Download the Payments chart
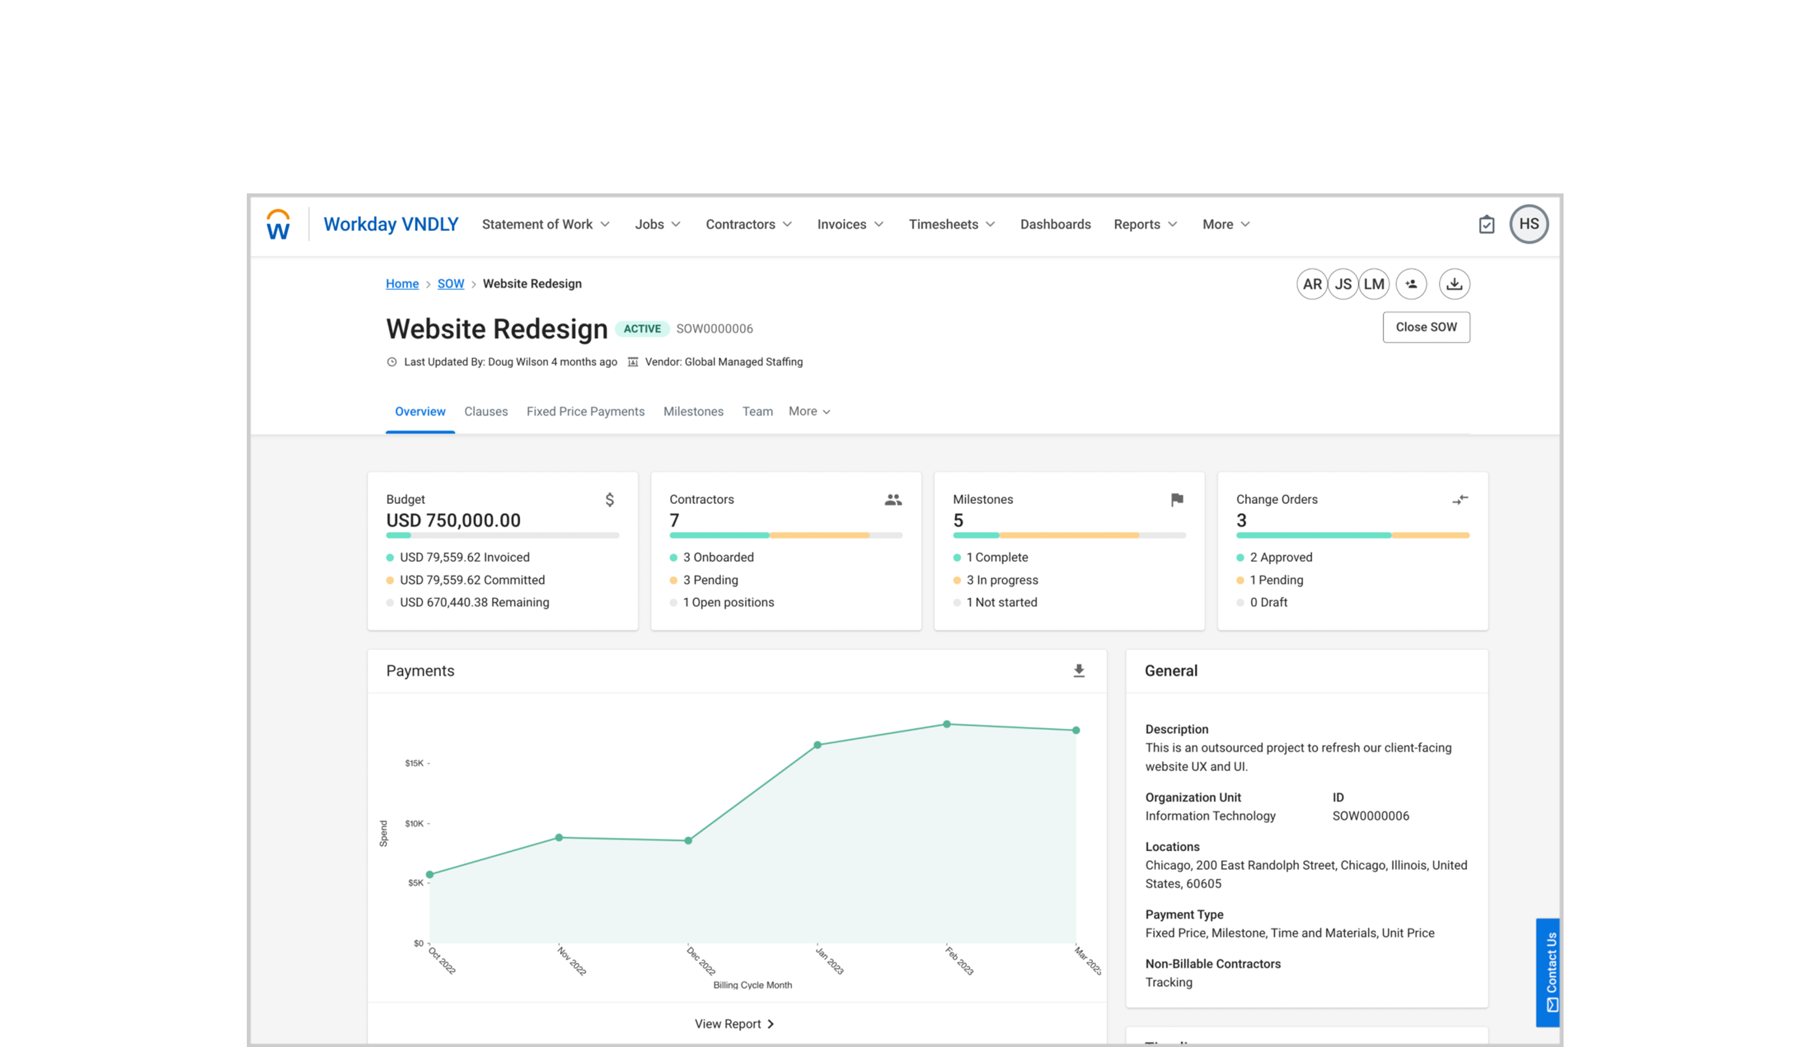Viewport: 1813px width, 1047px height. (1078, 670)
